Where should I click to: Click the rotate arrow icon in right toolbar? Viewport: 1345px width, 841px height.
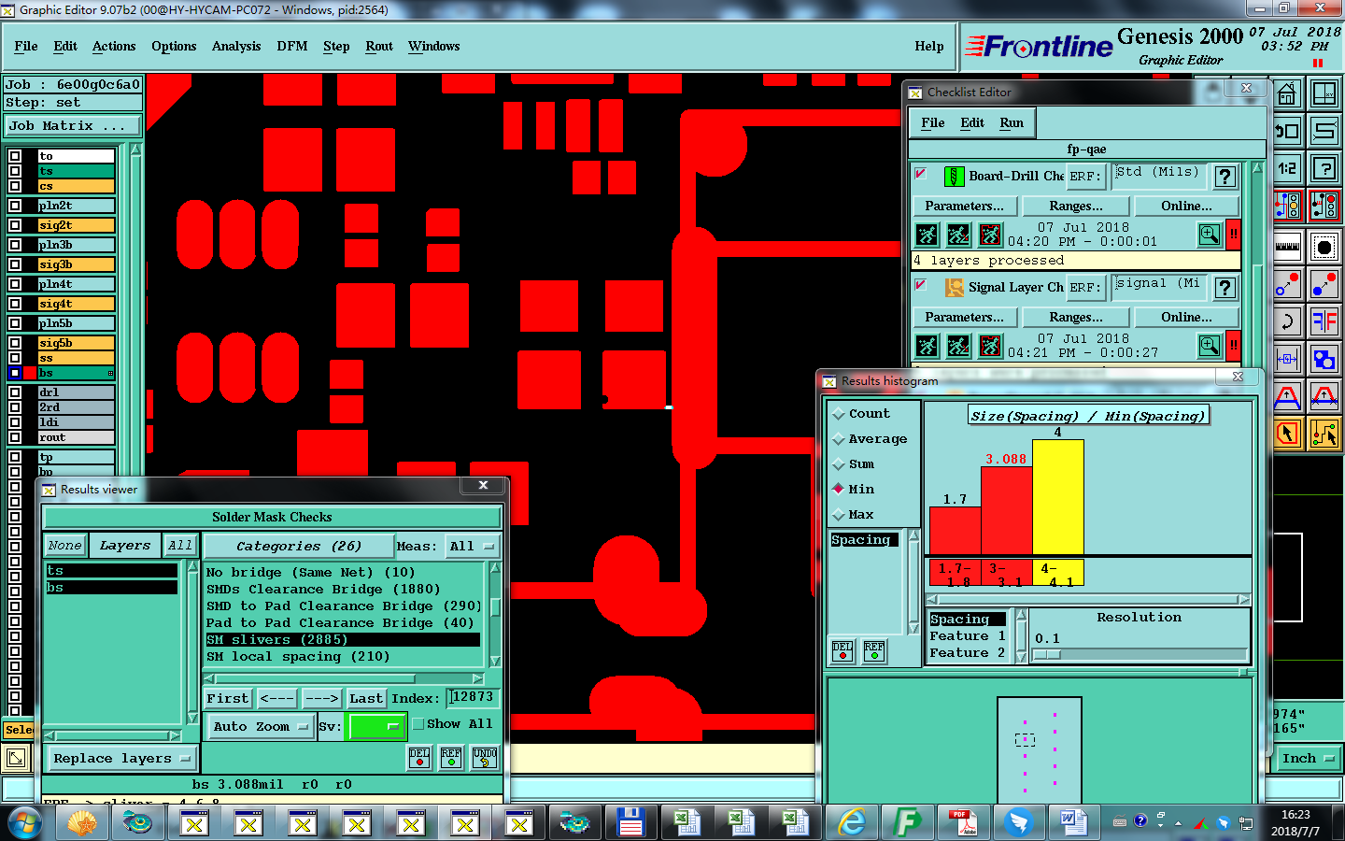(x=1287, y=321)
